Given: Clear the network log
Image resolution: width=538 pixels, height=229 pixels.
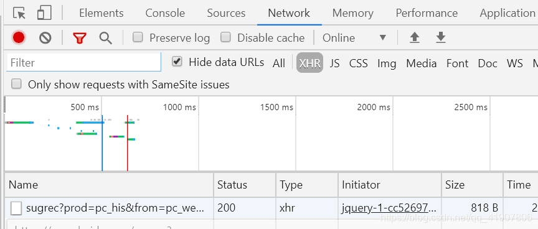Looking at the screenshot, I should tap(45, 38).
